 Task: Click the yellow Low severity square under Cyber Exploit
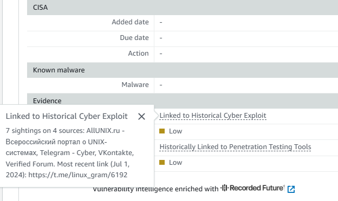coord(162,131)
